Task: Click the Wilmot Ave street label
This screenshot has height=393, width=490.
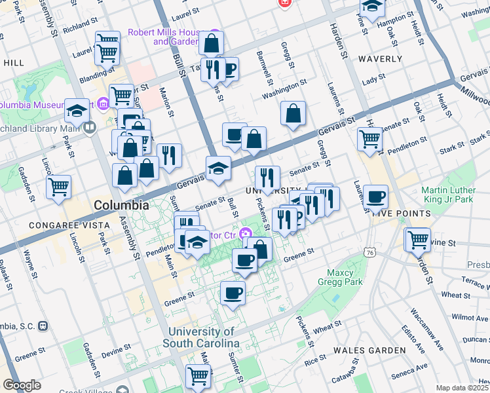Action: coord(470,318)
